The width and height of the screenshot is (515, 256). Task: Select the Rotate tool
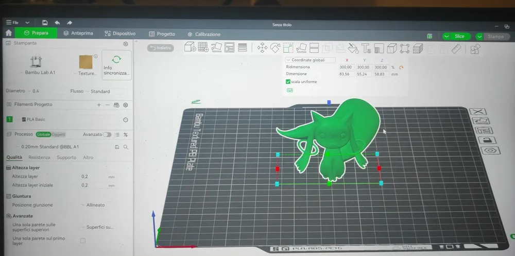click(276, 48)
